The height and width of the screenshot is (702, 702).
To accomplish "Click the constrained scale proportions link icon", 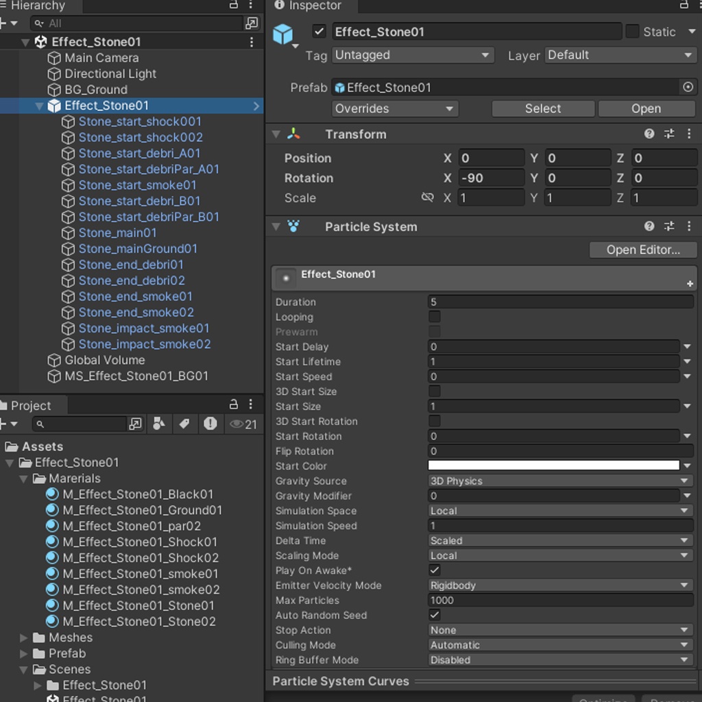I will click(427, 197).
